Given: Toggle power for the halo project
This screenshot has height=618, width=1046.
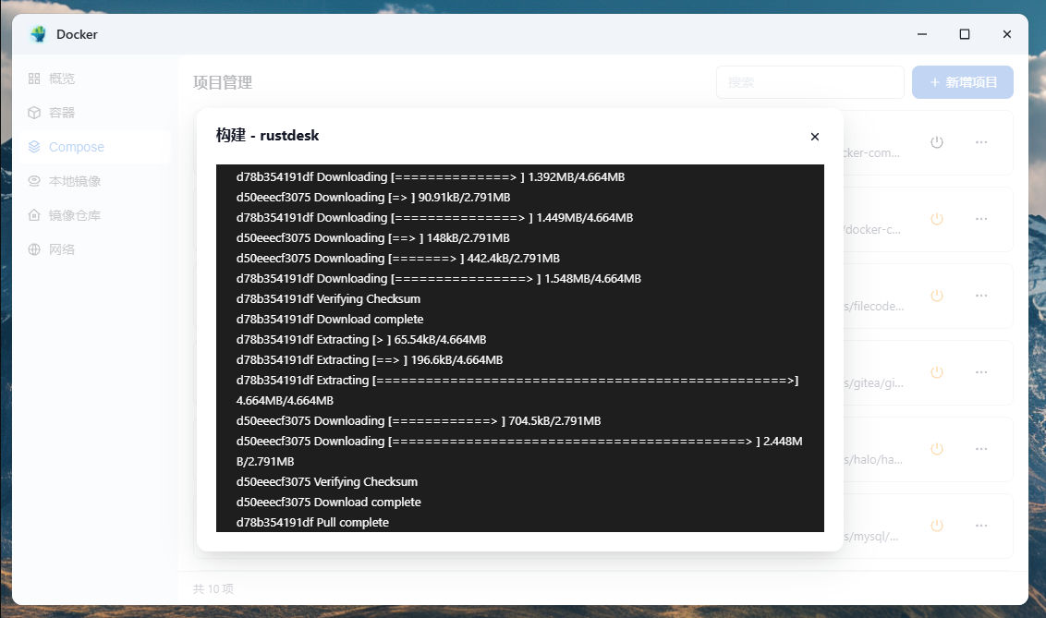Looking at the screenshot, I should tap(936, 449).
